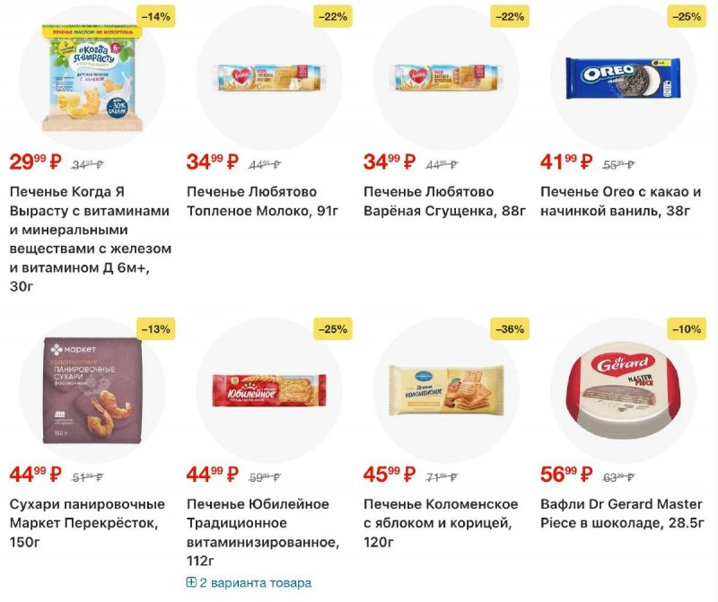This screenshot has height=602, width=718.
Task: Click the 41.99 ₽ Oreo price
Action: pyautogui.click(x=566, y=162)
